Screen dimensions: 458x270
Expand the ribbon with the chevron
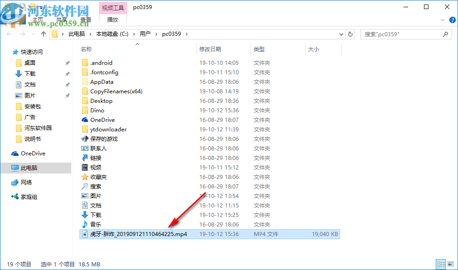(442, 20)
